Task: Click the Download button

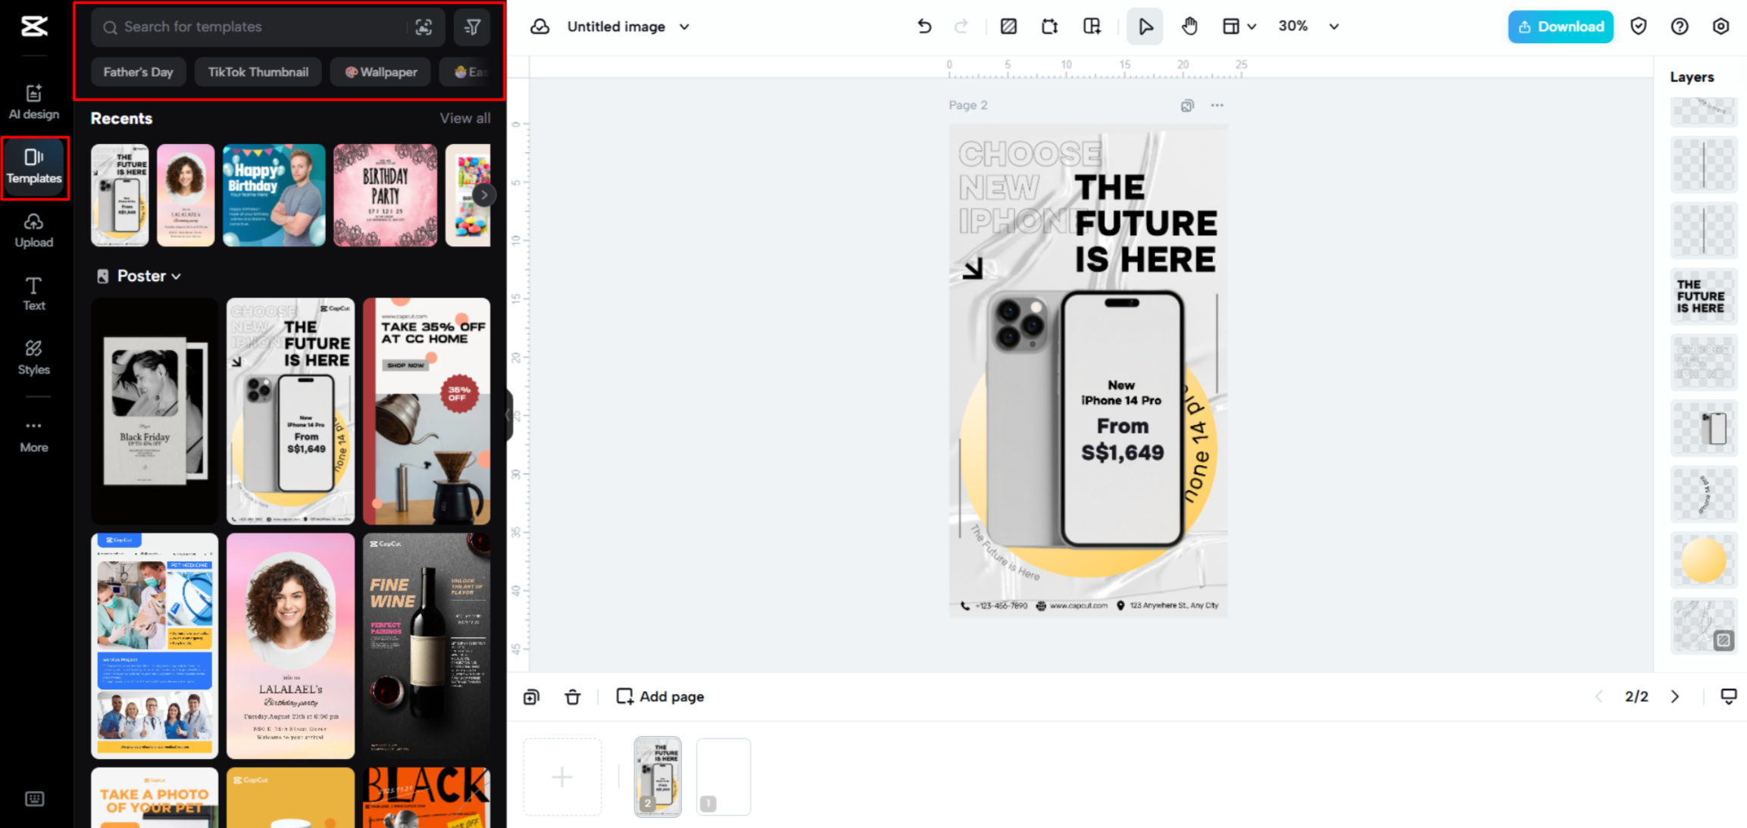Action: click(x=1560, y=26)
